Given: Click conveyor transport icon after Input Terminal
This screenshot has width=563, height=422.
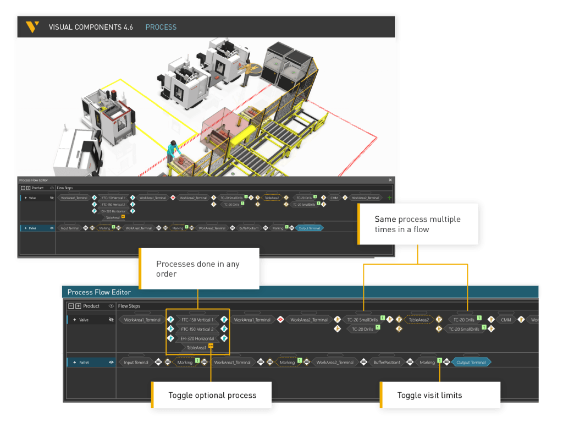Looking at the screenshot, I should (x=158, y=363).
